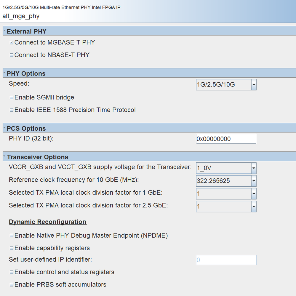The image size is (296, 296).
Task: Enable Connect to NBASE-T PHY checkbox
Action: (x=12, y=55)
